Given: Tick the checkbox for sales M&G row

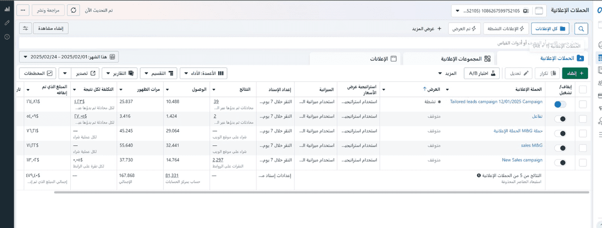Looking at the screenshot, I should (582, 148).
